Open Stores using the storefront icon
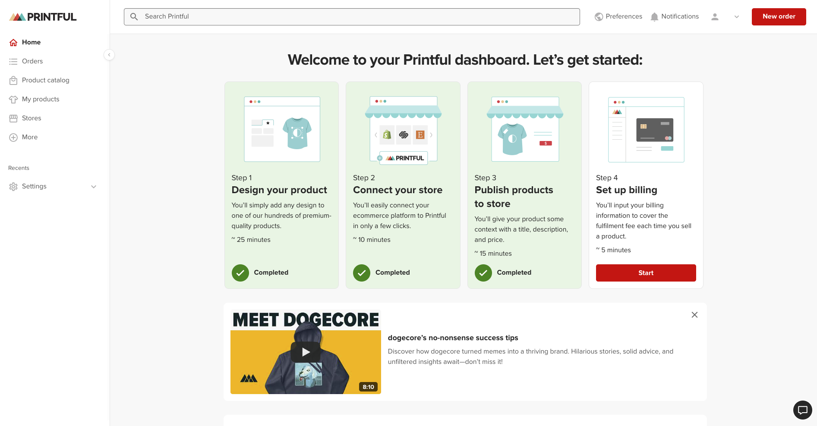Image resolution: width=817 pixels, height=426 pixels. [13, 118]
